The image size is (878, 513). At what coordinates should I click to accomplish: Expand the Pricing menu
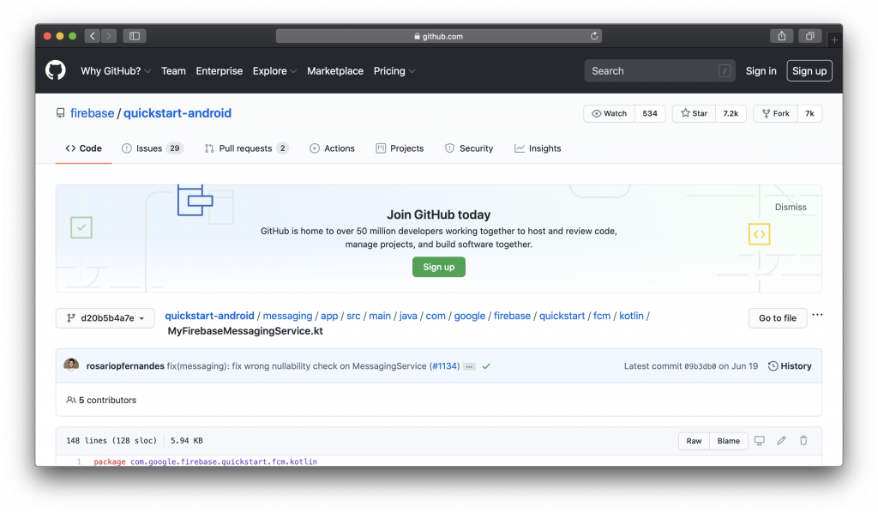(x=394, y=71)
